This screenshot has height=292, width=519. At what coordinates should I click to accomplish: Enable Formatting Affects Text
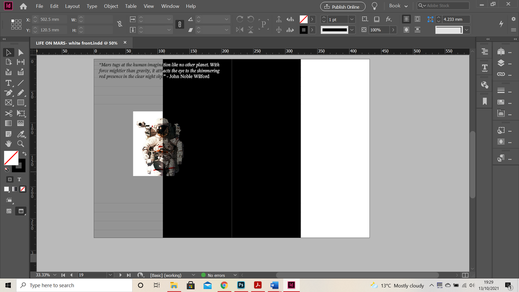click(x=19, y=179)
